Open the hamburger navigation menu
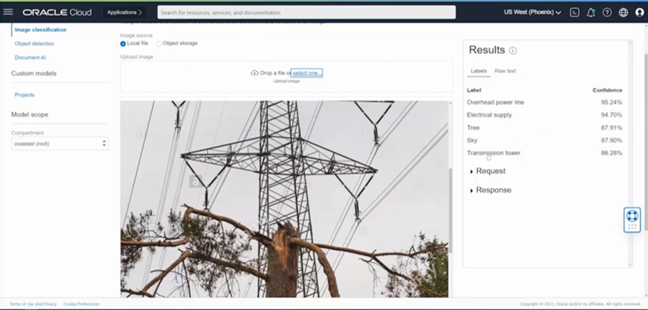648x310 pixels. point(8,12)
